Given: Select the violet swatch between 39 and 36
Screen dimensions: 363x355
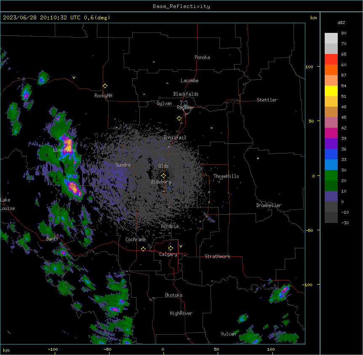Looking at the screenshot, I should [331, 143].
